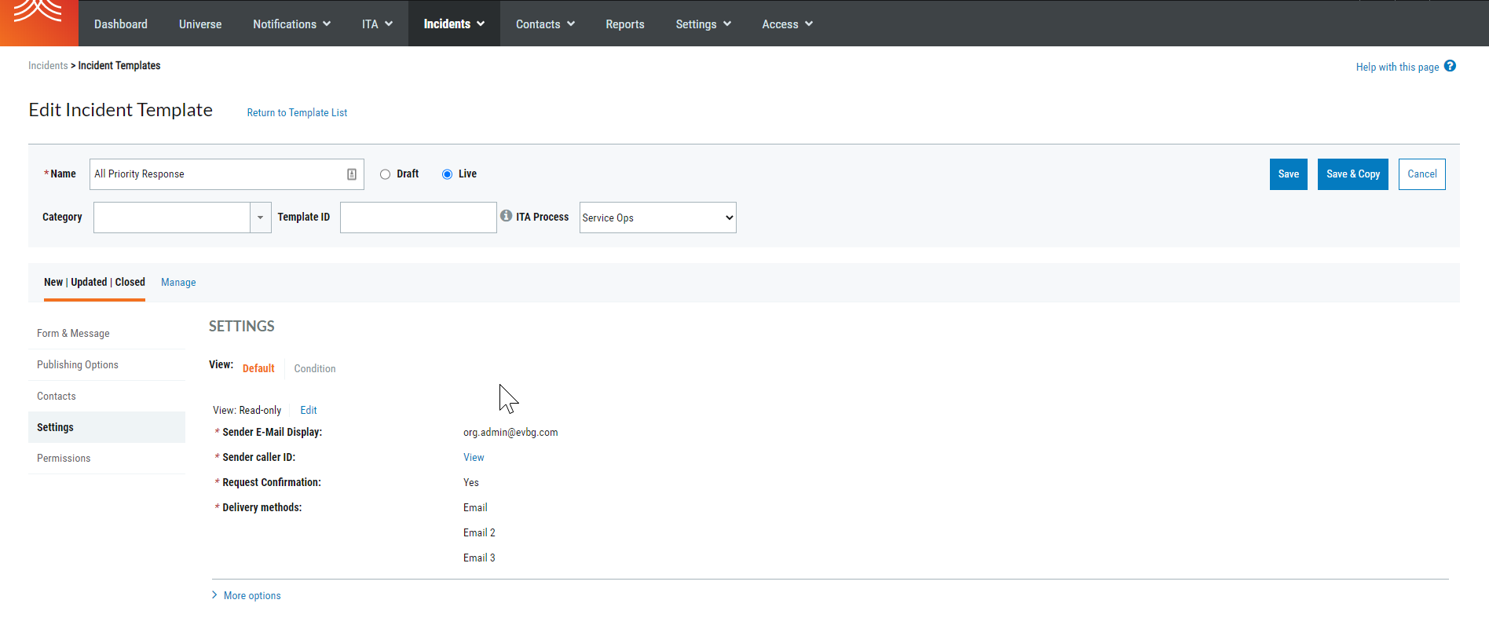Viewport: 1489px width, 618px height.
Task: Click the Edit link beside Read-only
Action: pos(309,411)
